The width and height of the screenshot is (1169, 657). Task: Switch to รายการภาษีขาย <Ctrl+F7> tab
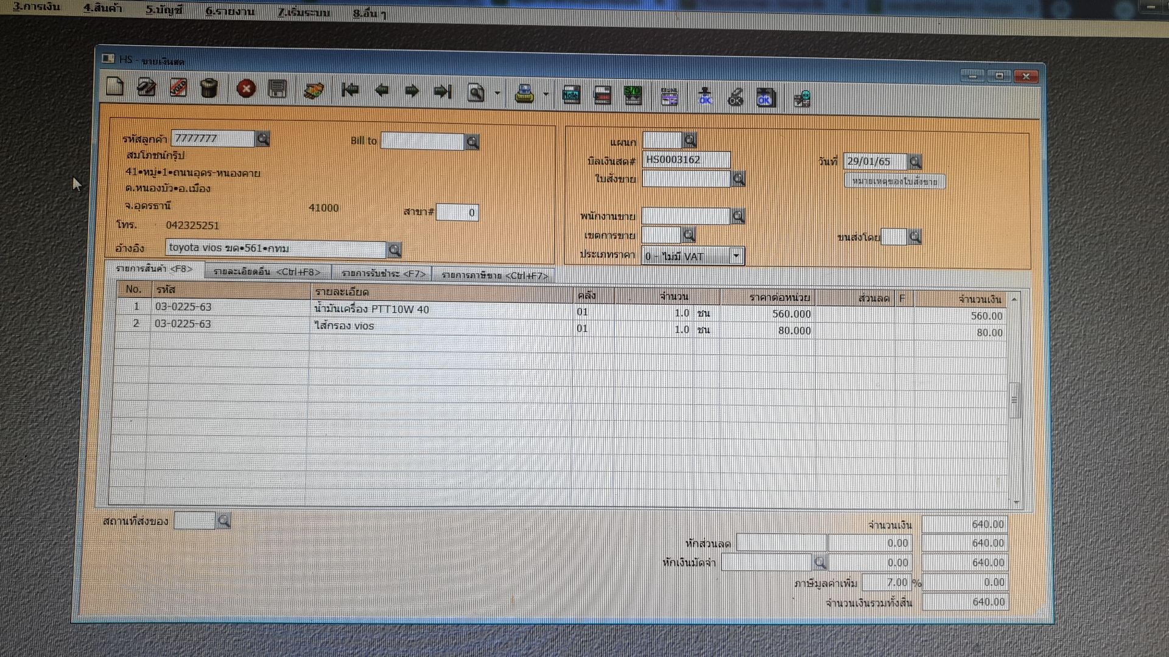(494, 276)
